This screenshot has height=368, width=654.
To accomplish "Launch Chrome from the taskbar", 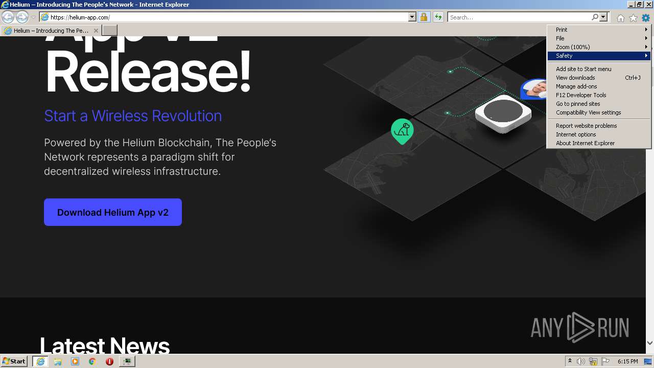I will 92,361.
